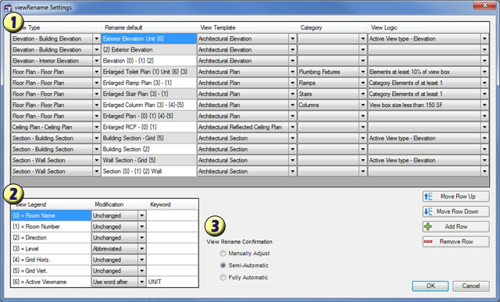500x302 pixels.
Task: Click the 'Building Section - Grid {5}' cell
Action: 149,138
